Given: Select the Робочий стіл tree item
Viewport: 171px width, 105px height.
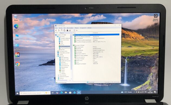Looking at the screenshot, I should 64,64.
